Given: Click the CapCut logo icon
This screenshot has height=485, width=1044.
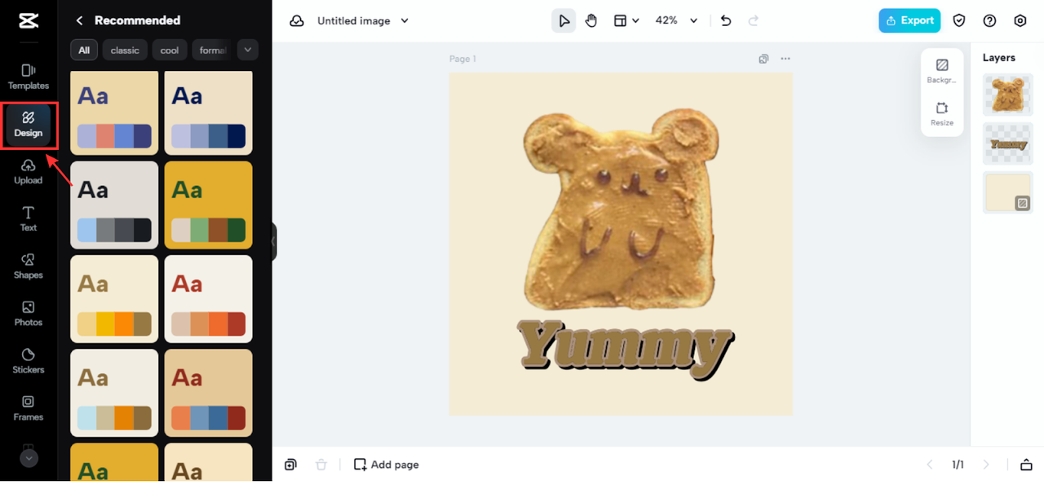Looking at the screenshot, I should [28, 20].
